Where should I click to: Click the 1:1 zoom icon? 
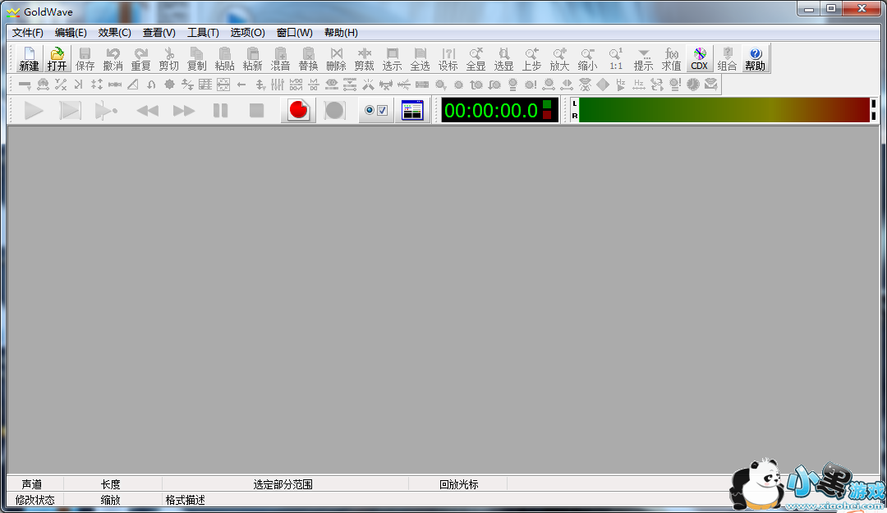point(615,59)
